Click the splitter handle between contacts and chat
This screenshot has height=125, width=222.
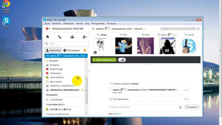[89, 71]
